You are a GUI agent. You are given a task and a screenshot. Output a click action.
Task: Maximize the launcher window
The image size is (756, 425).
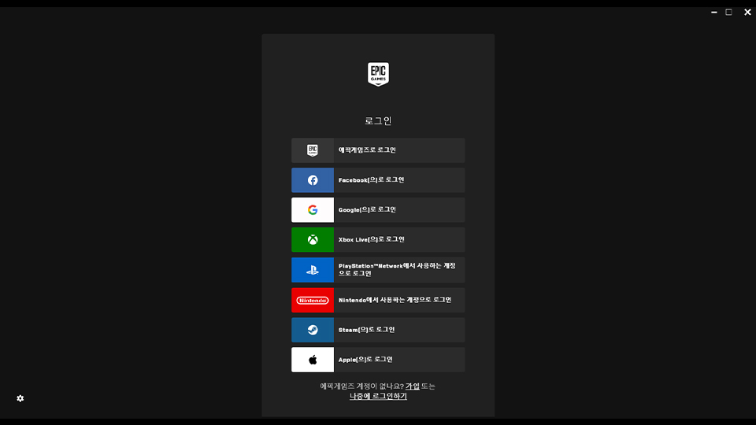pos(729,12)
